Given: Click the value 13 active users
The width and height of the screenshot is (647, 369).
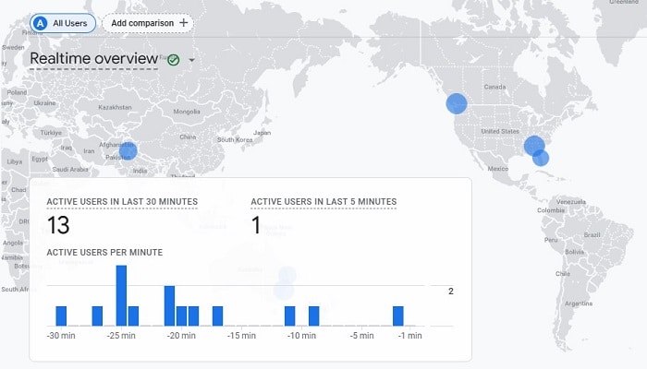Looking at the screenshot, I should (58, 225).
